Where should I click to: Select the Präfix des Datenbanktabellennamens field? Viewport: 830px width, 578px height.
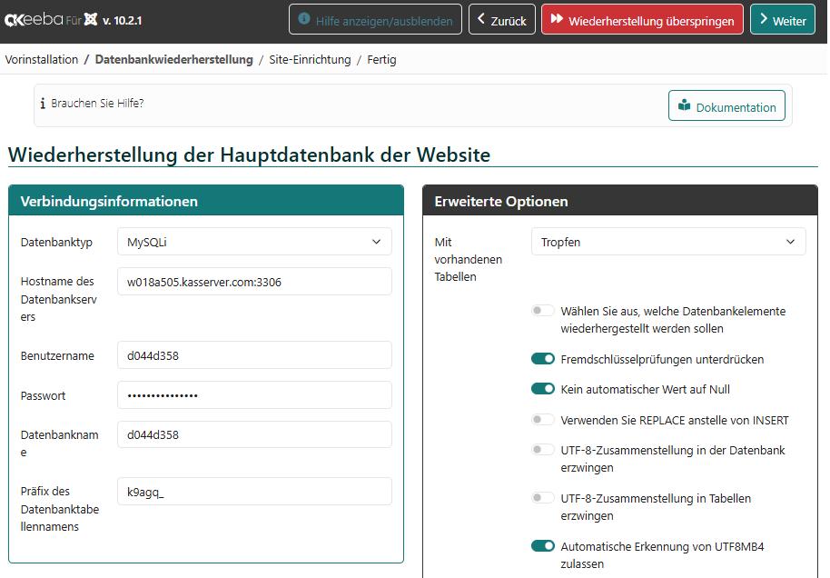[252, 491]
